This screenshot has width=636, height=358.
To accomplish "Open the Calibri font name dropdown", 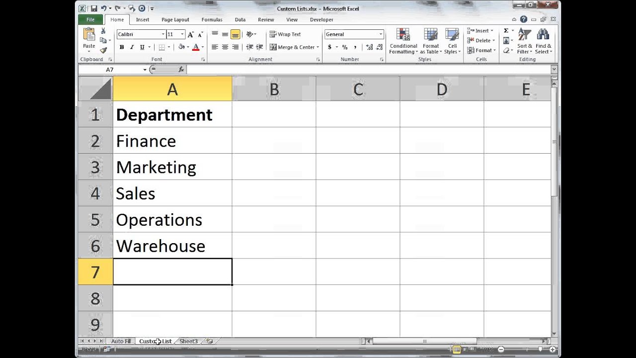I will point(163,34).
